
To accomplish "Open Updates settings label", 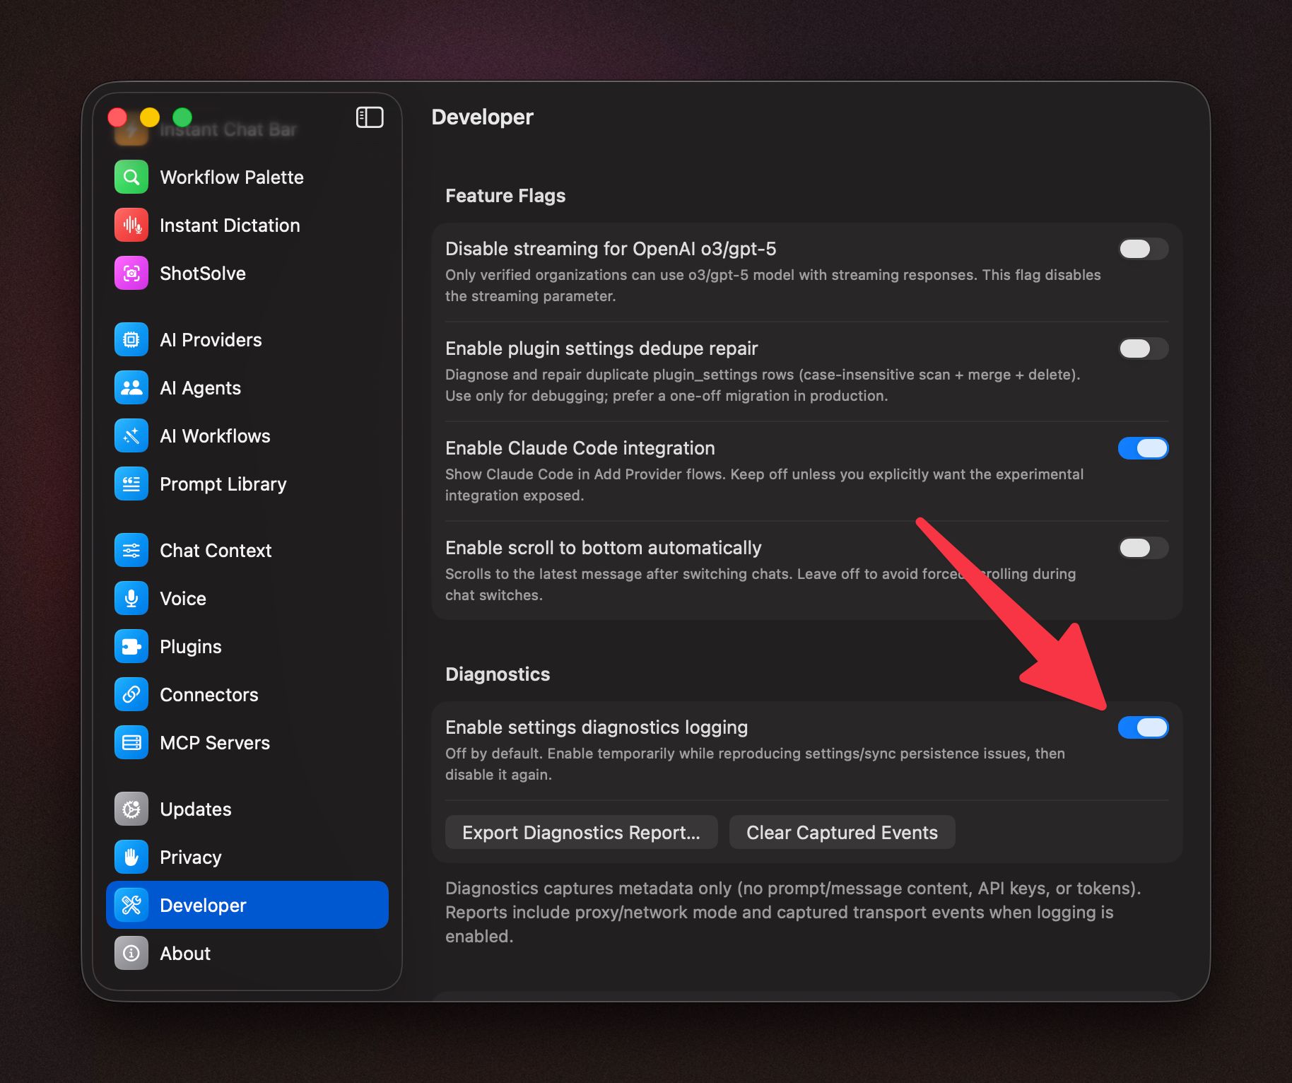I will tap(196, 809).
